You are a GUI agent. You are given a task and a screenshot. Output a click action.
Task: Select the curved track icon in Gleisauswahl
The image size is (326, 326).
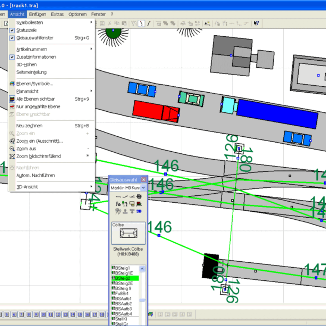point(125,196)
